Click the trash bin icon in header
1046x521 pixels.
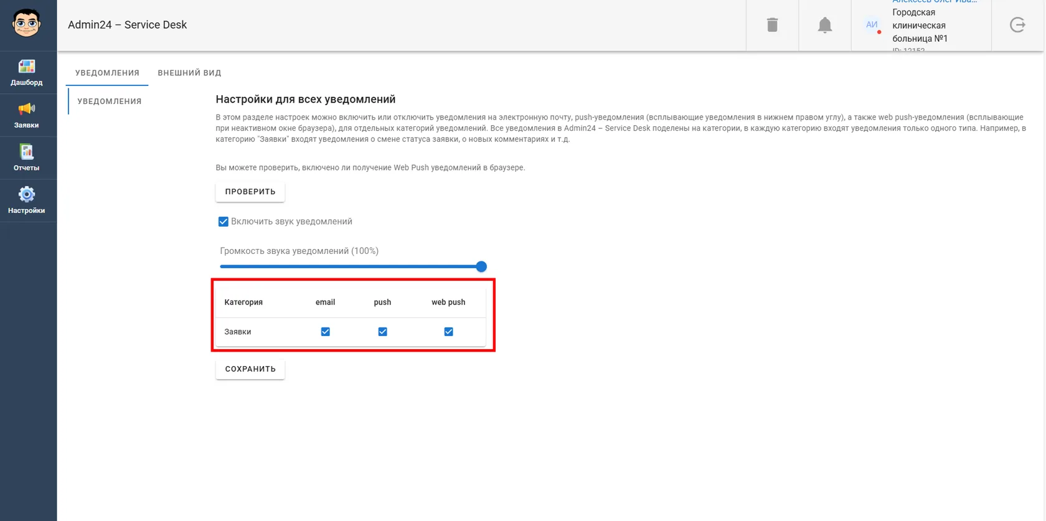(x=772, y=25)
